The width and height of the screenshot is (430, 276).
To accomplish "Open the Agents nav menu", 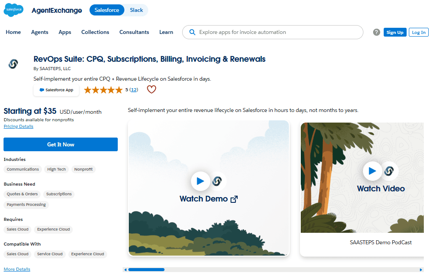I will [40, 32].
